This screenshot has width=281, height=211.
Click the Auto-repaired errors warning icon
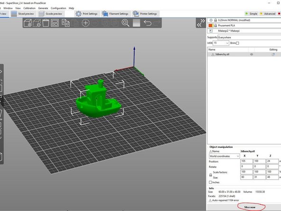(210, 200)
